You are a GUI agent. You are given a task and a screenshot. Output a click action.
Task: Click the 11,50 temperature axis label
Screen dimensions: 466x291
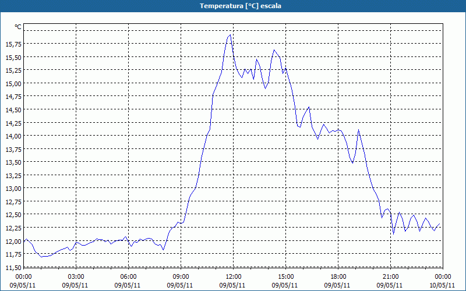click(13, 267)
